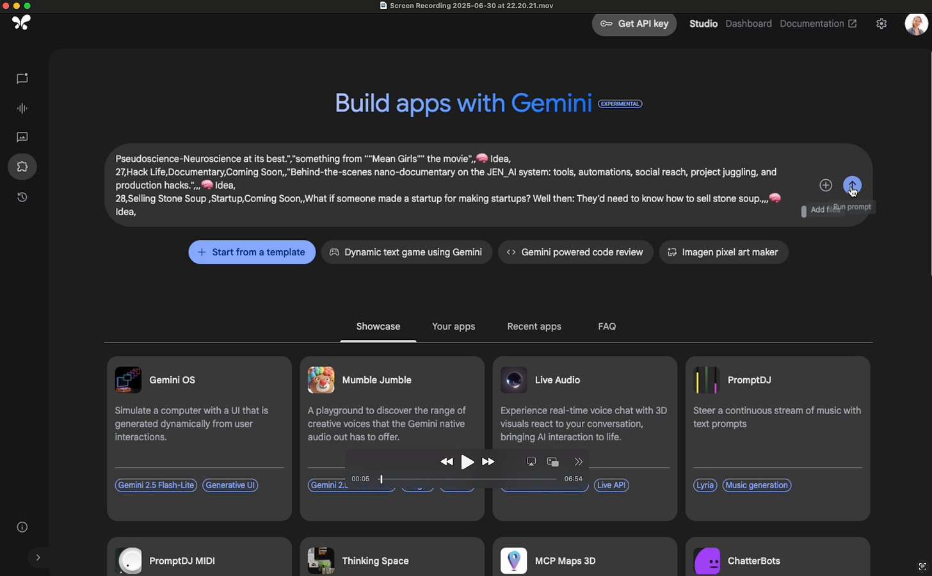
Task: Select the Showcase tab
Action: pos(378,326)
